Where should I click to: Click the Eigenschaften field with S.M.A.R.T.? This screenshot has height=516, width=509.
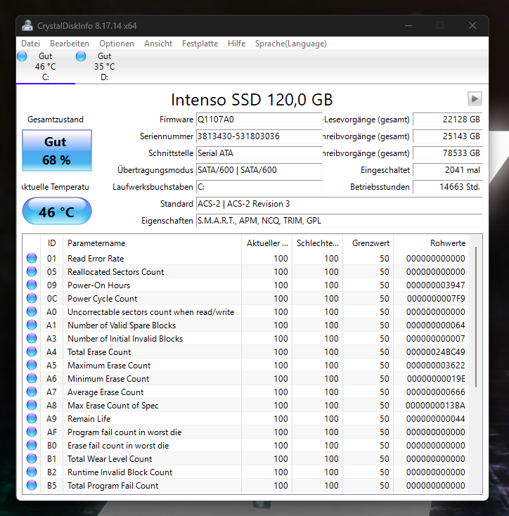click(340, 221)
